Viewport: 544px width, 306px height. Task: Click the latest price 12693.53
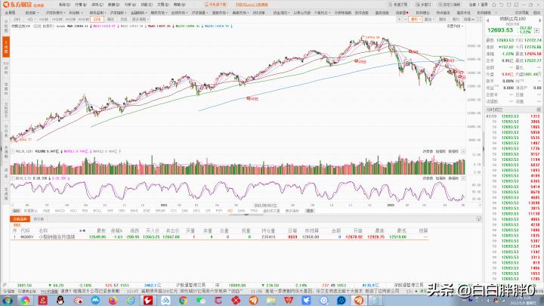tap(500, 30)
